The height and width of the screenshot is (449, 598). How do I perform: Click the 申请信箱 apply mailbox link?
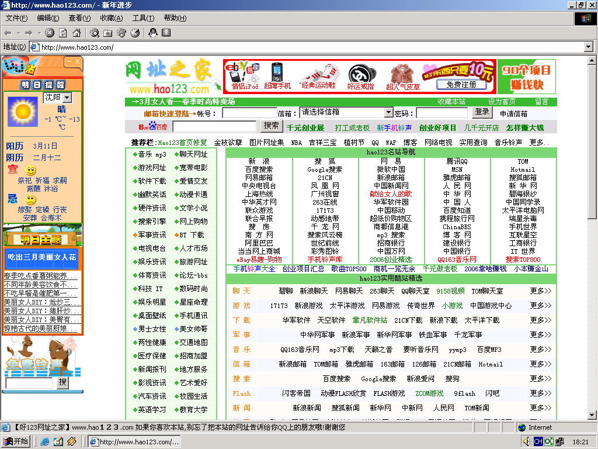pos(513,114)
